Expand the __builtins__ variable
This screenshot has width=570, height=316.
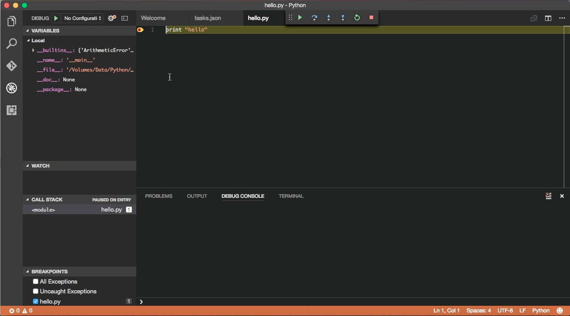[x=33, y=50]
